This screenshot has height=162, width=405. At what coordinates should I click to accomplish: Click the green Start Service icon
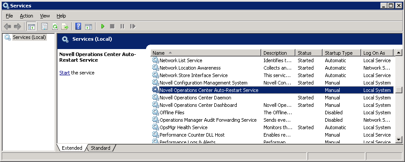(103, 26)
